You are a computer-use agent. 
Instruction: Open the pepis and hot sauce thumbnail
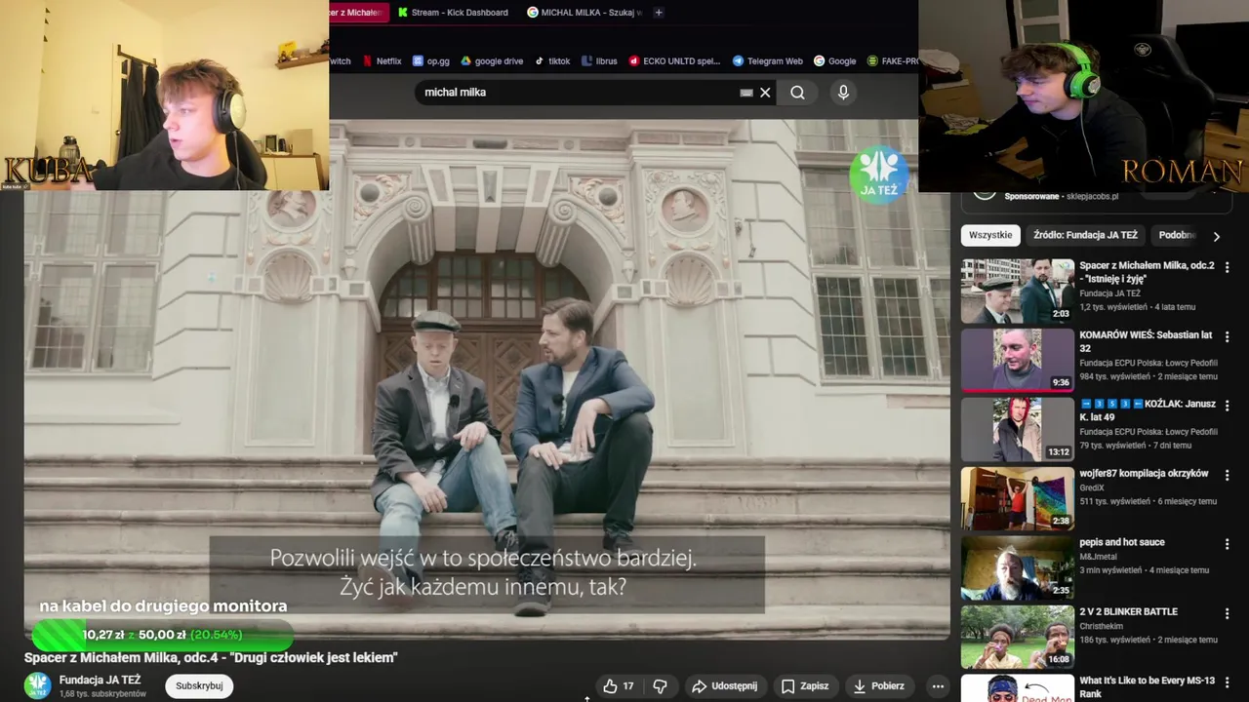1017,567
